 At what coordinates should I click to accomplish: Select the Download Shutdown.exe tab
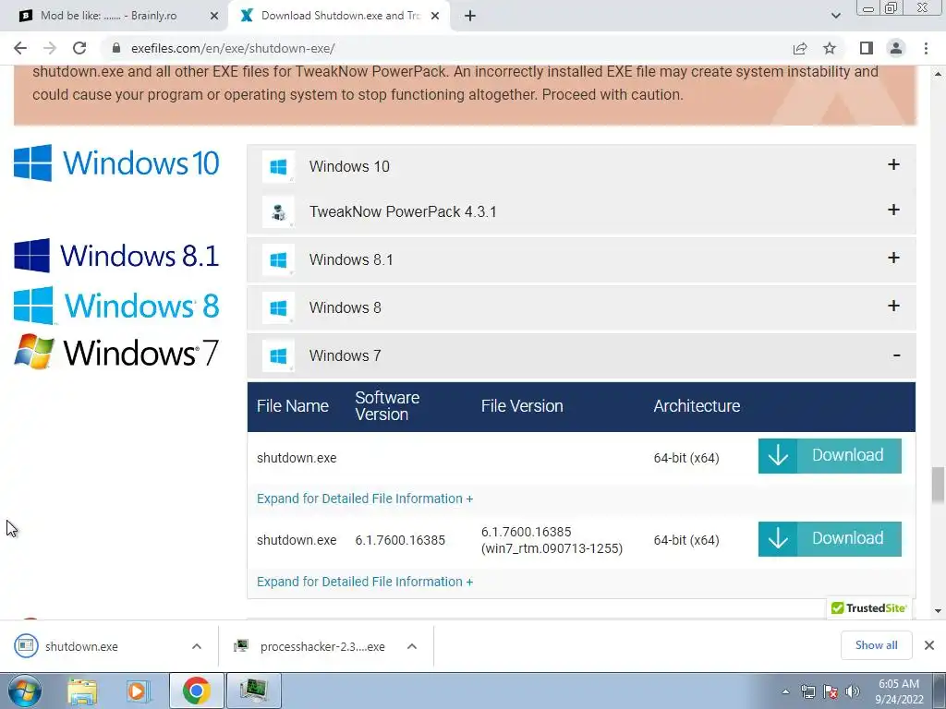click(x=340, y=16)
